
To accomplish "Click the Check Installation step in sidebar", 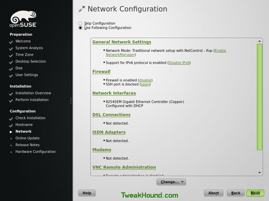I will (30, 118).
